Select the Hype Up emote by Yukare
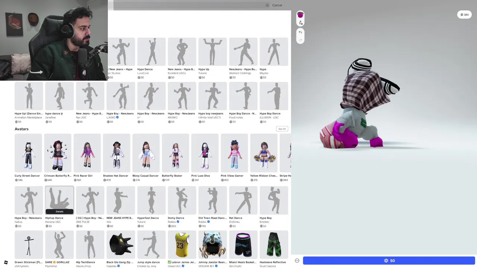The width and height of the screenshot is (477, 268). pyautogui.click(x=212, y=58)
